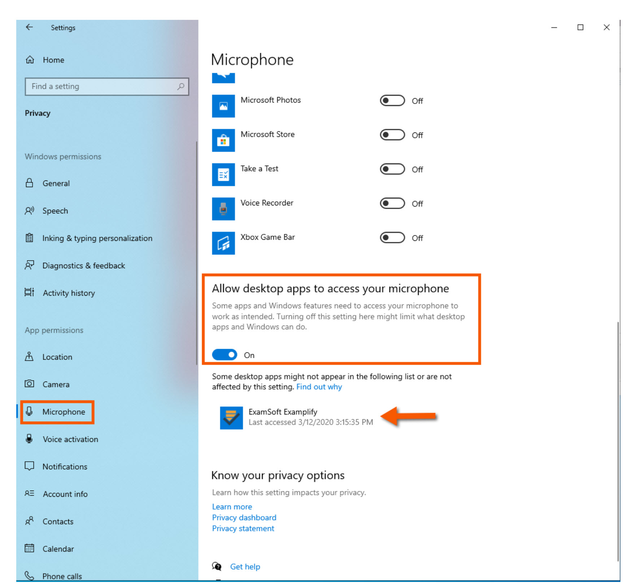Screen dimensions: 628x587
Task: Click the Microphone icon in sidebar
Action: pyautogui.click(x=29, y=411)
